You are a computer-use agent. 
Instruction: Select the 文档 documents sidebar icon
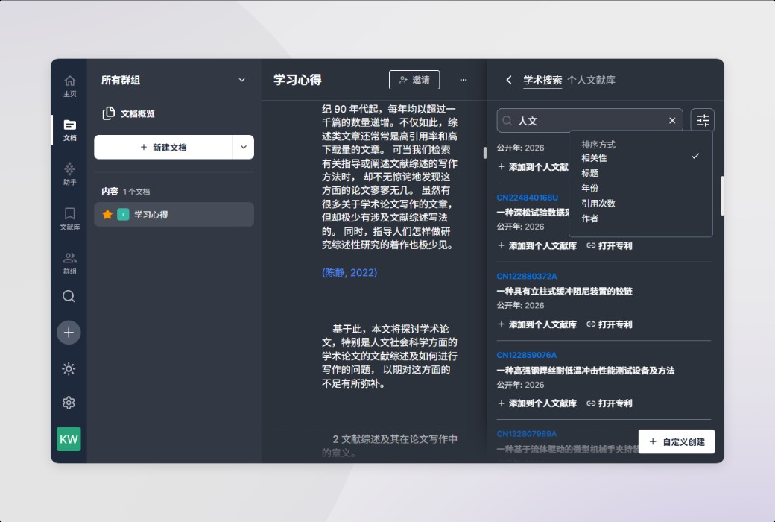70,130
